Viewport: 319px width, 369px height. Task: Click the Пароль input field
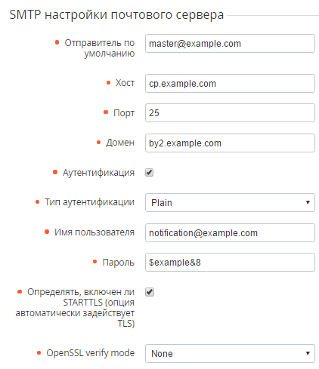tap(230, 263)
